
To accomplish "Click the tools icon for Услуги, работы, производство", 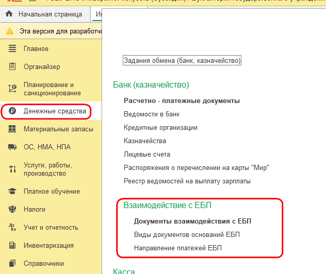I will 12,169.
